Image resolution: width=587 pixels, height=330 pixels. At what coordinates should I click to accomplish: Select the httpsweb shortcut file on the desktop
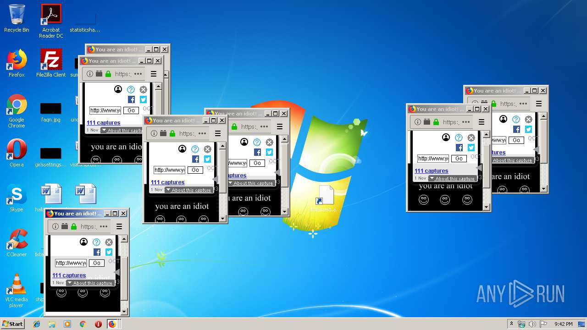pyautogui.click(x=326, y=198)
